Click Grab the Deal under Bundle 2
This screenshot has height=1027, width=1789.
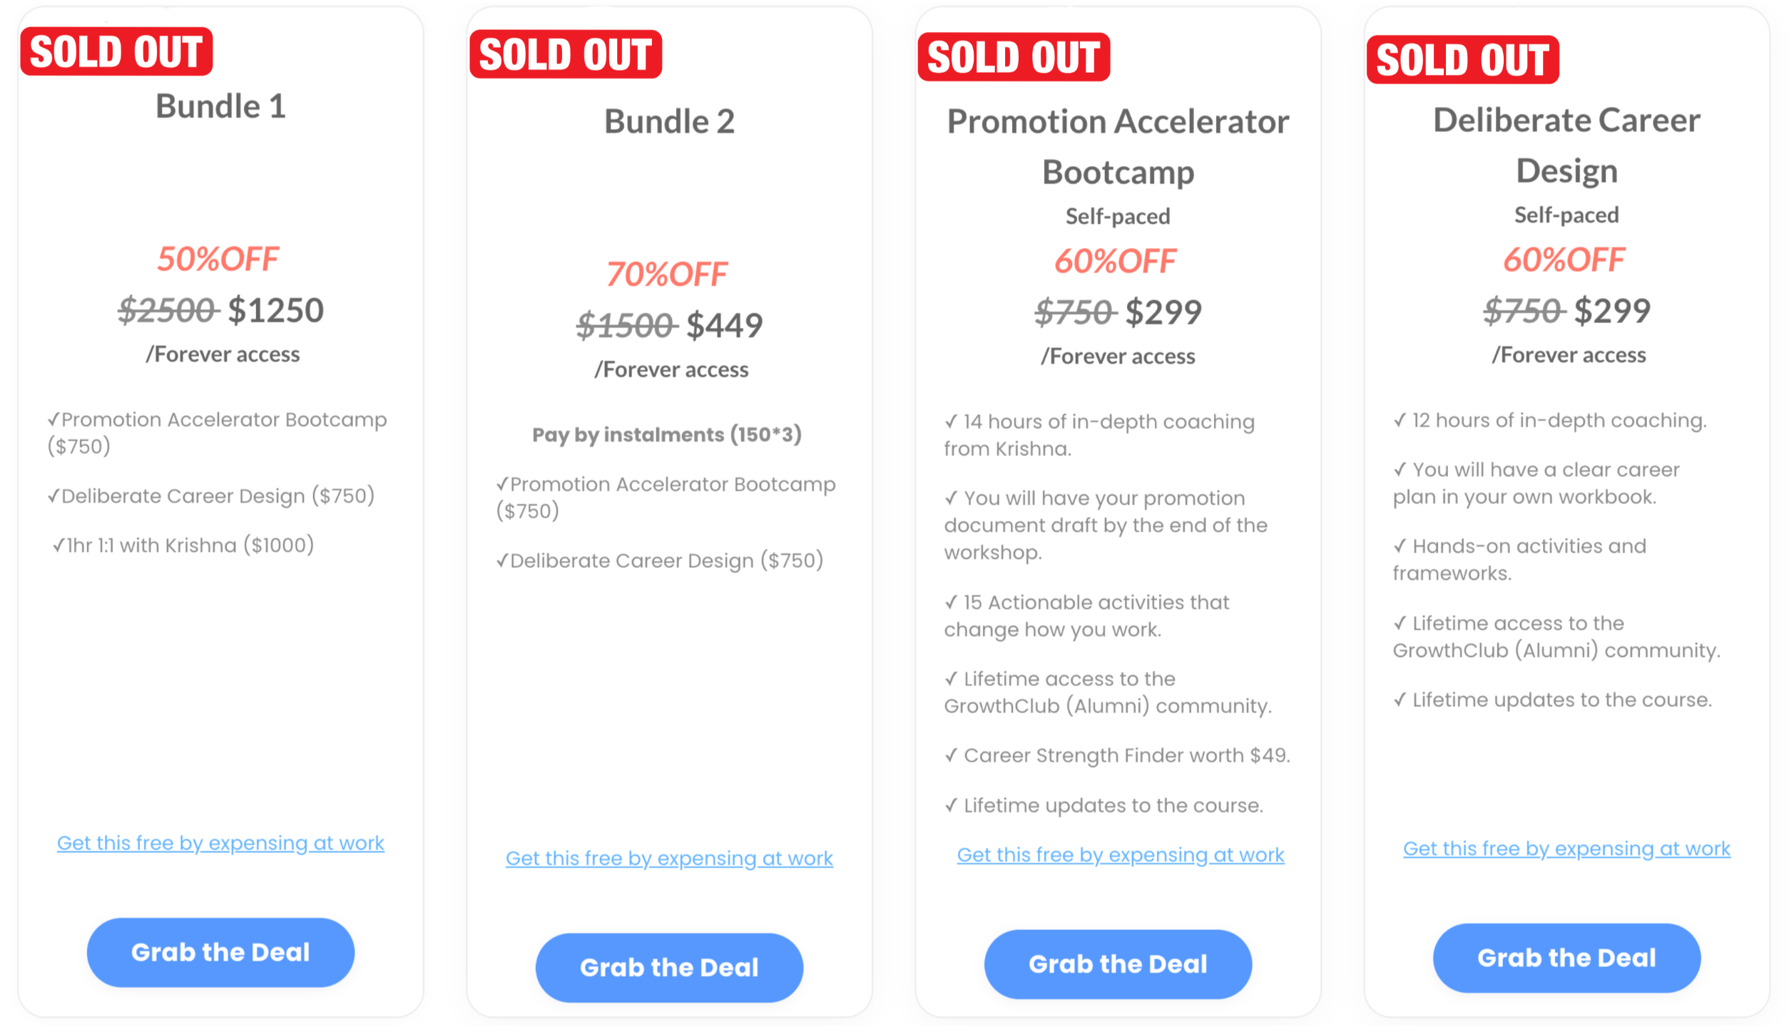(x=669, y=967)
